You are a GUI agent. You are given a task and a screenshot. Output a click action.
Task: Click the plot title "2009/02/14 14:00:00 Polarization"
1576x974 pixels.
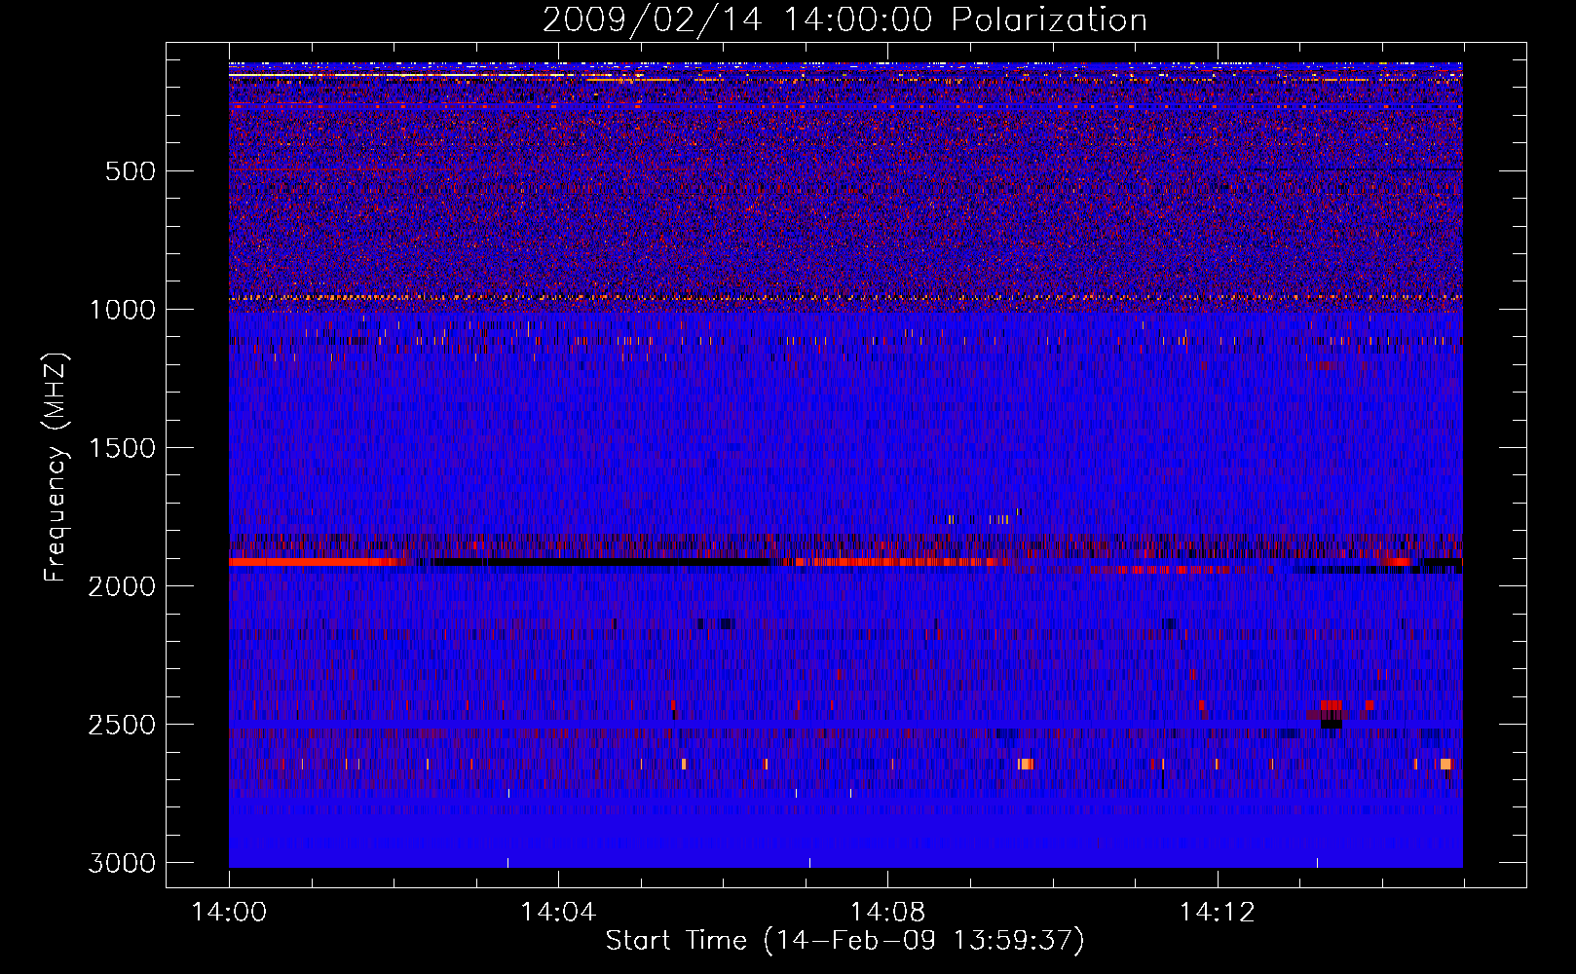click(x=844, y=20)
